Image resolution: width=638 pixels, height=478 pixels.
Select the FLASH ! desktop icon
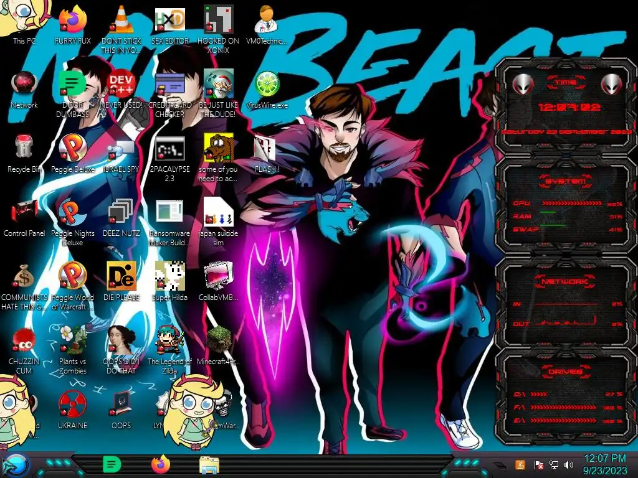pyautogui.click(x=267, y=154)
